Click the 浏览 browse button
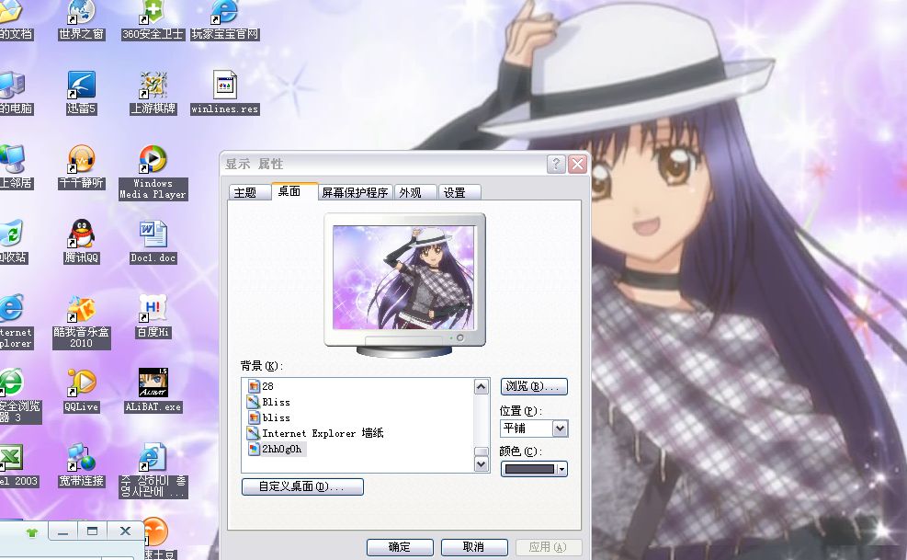The height and width of the screenshot is (560, 907). [x=534, y=386]
